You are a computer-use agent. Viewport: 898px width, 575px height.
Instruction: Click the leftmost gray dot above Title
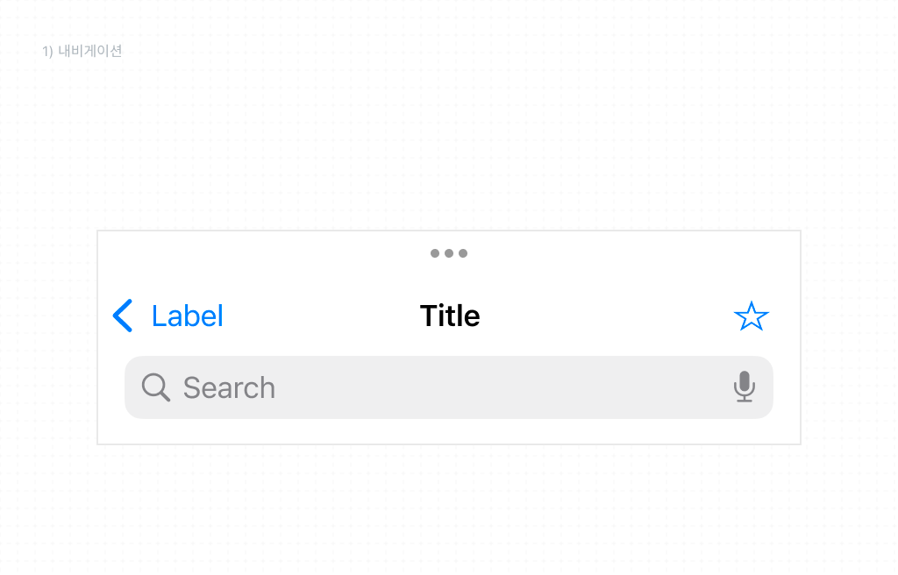point(435,253)
